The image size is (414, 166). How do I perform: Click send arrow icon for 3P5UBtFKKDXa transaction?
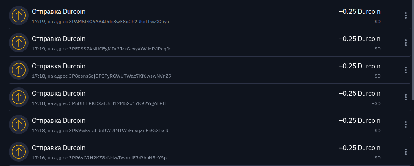(x=19, y=97)
